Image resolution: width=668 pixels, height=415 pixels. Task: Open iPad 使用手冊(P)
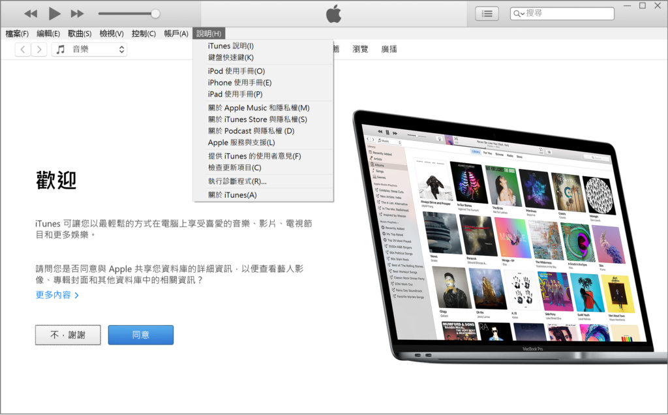(264, 94)
